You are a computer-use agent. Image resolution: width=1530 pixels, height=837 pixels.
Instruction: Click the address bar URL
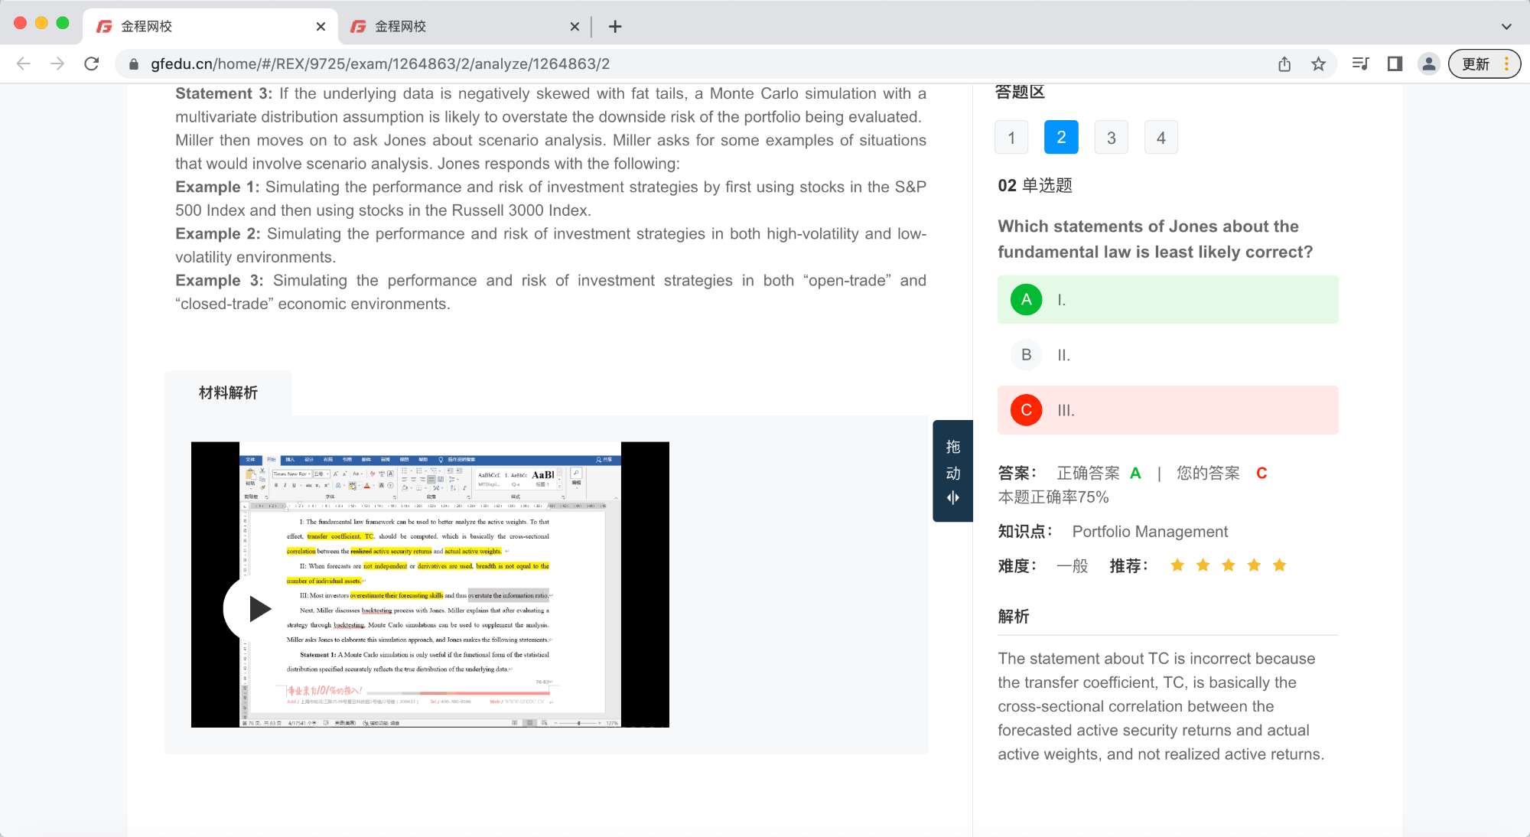(x=380, y=64)
